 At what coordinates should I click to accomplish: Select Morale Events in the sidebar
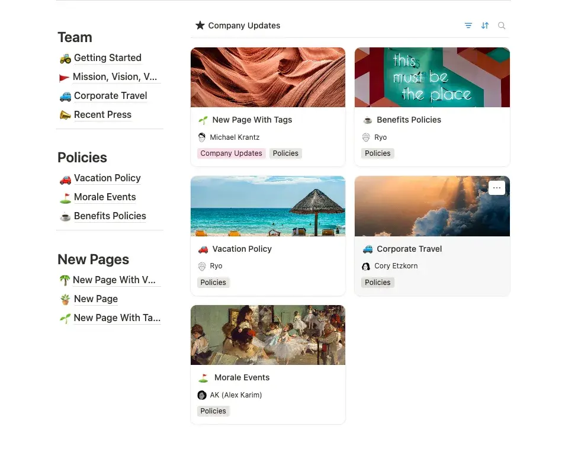pyautogui.click(x=105, y=197)
